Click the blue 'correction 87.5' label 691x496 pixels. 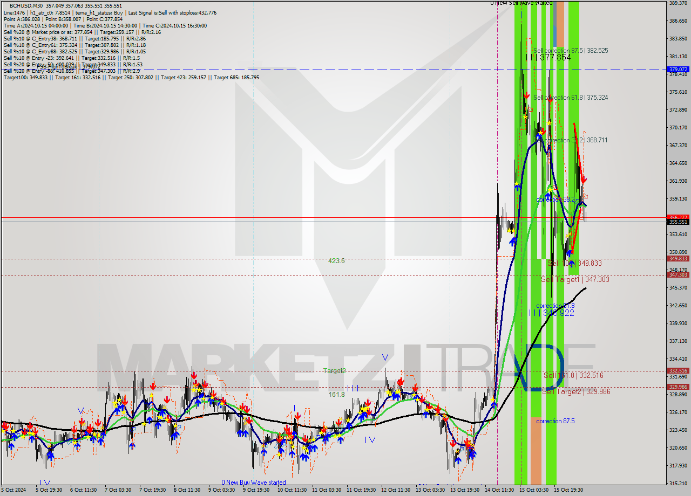coord(555,421)
